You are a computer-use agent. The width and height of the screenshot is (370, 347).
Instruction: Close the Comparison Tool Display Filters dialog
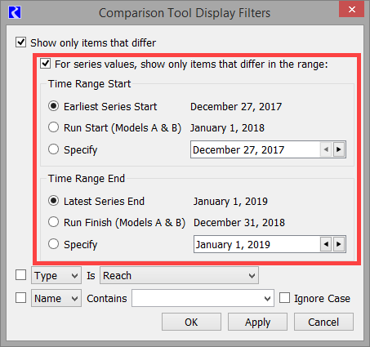tap(351, 10)
